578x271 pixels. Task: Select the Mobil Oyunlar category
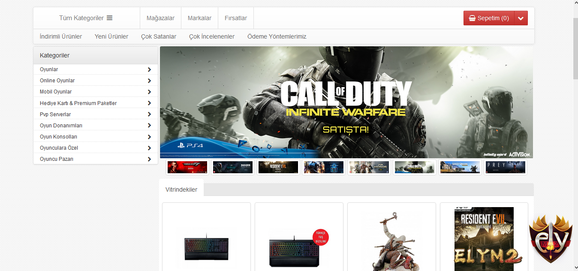click(56, 92)
